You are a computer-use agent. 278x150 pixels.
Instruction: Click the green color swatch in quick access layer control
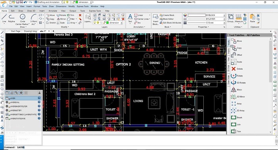[77, 2]
